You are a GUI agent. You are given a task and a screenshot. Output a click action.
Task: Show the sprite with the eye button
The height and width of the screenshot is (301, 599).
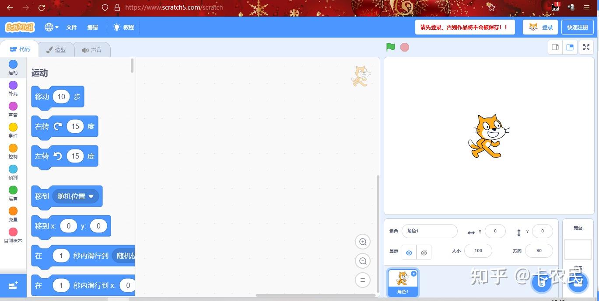tap(409, 252)
